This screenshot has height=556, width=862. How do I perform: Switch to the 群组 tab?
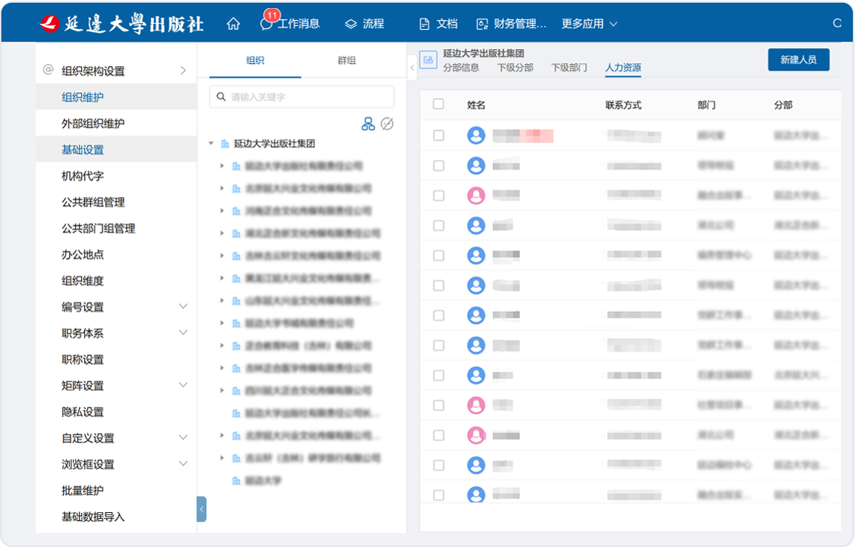(347, 60)
